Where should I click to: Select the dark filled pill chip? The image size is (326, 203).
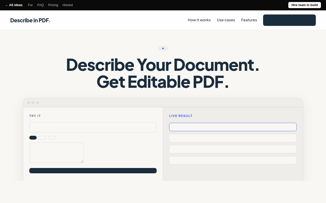(33, 138)
